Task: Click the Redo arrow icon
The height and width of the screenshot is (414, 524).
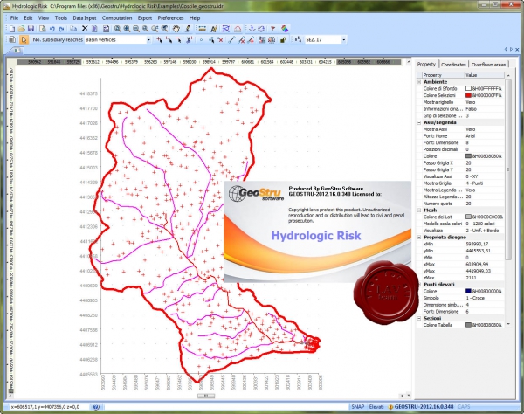Action: point(61,29)
